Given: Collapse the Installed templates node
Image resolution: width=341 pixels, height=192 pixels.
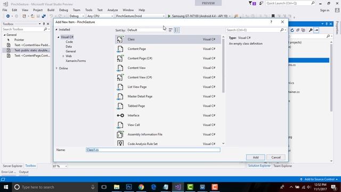Looking at the screenshot, I should point(56,29).
